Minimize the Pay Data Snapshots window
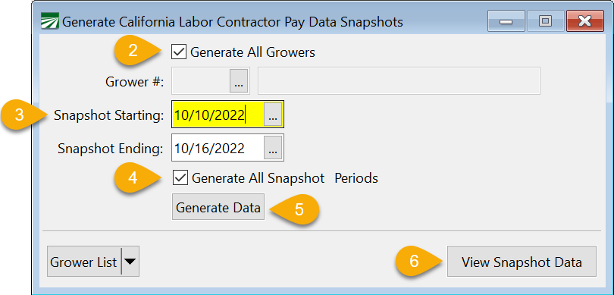Screen dimensions: 614x295 click(506, 21)
